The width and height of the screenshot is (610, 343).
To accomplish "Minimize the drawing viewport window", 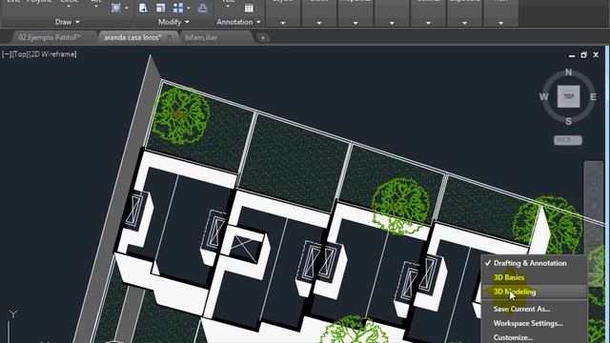I will click(x=572, y=55).
